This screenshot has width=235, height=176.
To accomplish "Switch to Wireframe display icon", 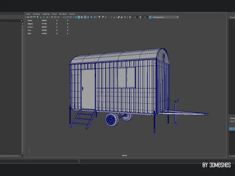I will tap(75, 17).
